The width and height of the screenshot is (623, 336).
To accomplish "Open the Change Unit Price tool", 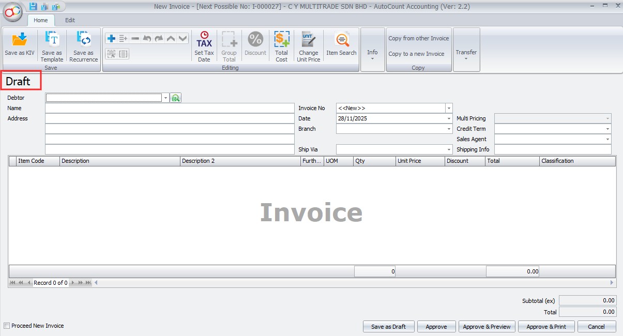I will [308, 45].
